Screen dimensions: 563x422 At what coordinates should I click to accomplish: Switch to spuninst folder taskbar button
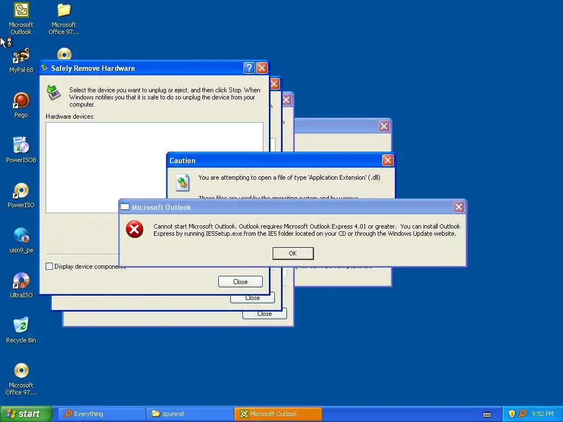(x=190, y=414)
